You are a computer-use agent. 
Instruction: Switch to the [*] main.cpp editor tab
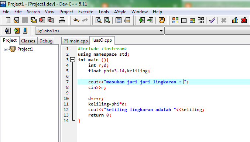76,41
